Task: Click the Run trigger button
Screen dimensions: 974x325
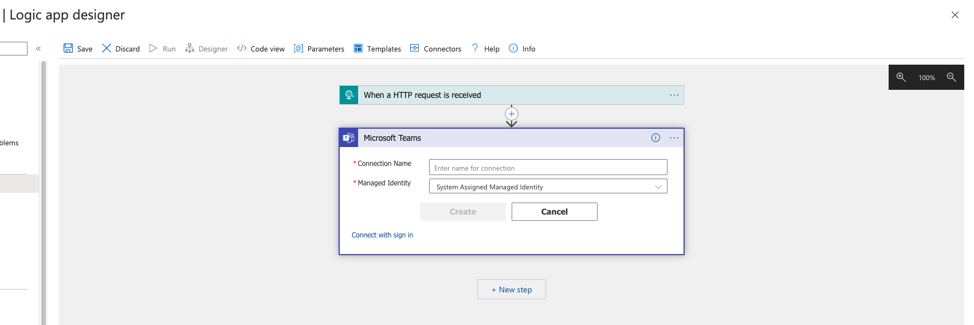Action: coord(163,49)
